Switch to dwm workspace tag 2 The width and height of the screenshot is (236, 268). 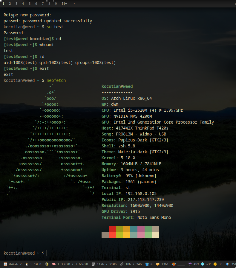pyautogui.click(x=10, y=4)
